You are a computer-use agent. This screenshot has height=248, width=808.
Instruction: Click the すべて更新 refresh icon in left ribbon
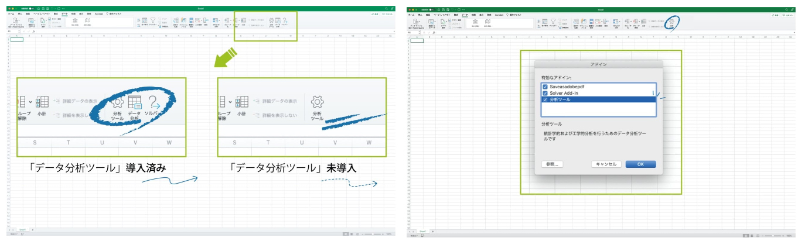point(42,20)
